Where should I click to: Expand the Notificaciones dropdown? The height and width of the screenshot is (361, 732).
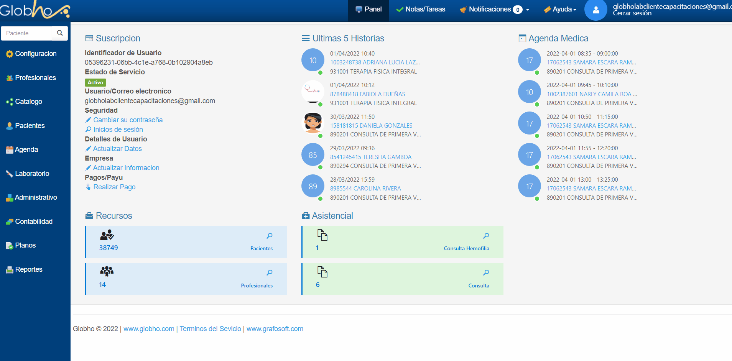[x=494, y=10]
